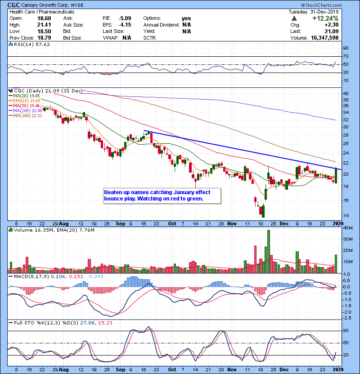Click the MACD histogram value -0.045
Screen dimensions: 360x374
point(95,277)
